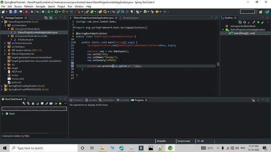271x152 pixels.
Task: Select pom.xml in Package Explorer
Action: pos(16,82)
